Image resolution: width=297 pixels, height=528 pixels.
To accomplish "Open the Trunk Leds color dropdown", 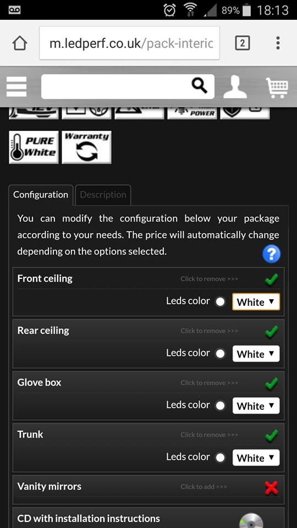I will (256, 458).
